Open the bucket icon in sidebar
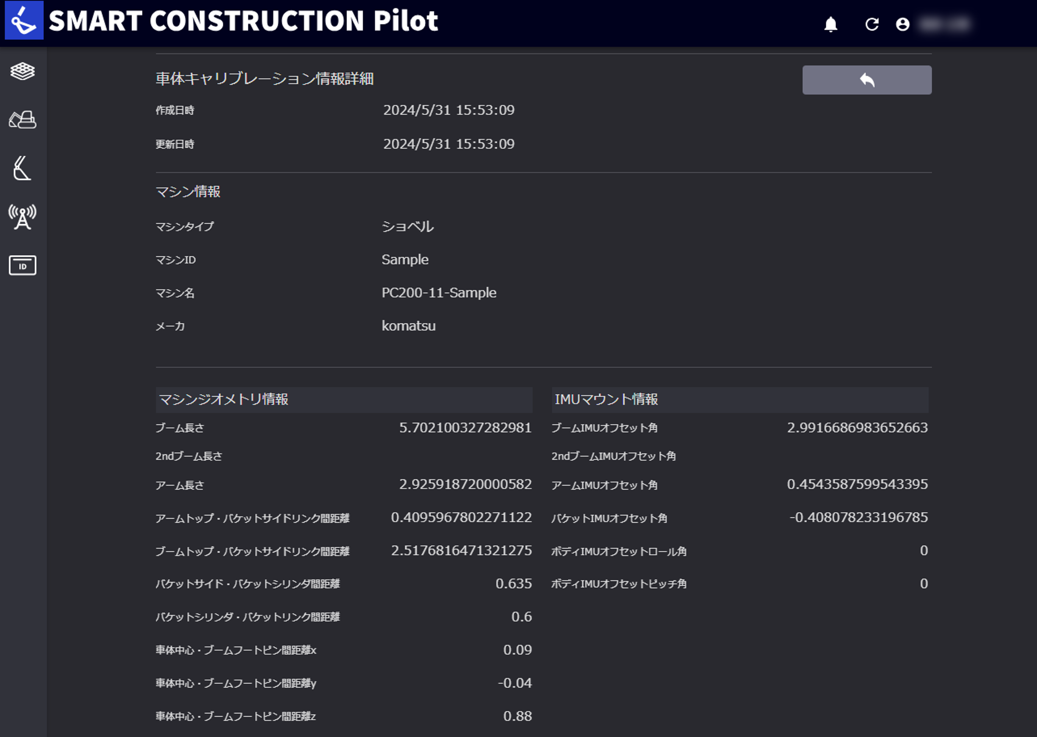Screen dimensions: 1037x737 click(22, 168)
